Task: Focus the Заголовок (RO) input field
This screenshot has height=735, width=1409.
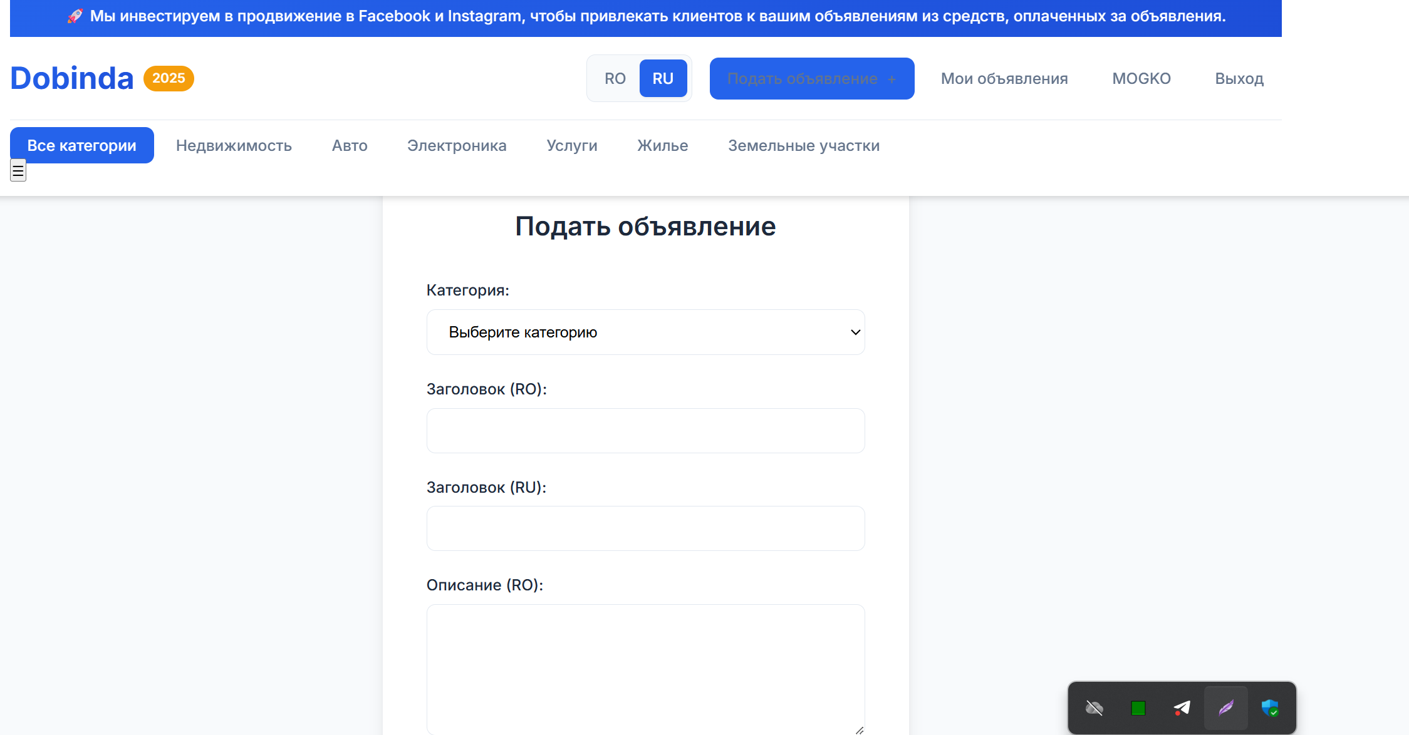Action: click(x=645, y=431)
